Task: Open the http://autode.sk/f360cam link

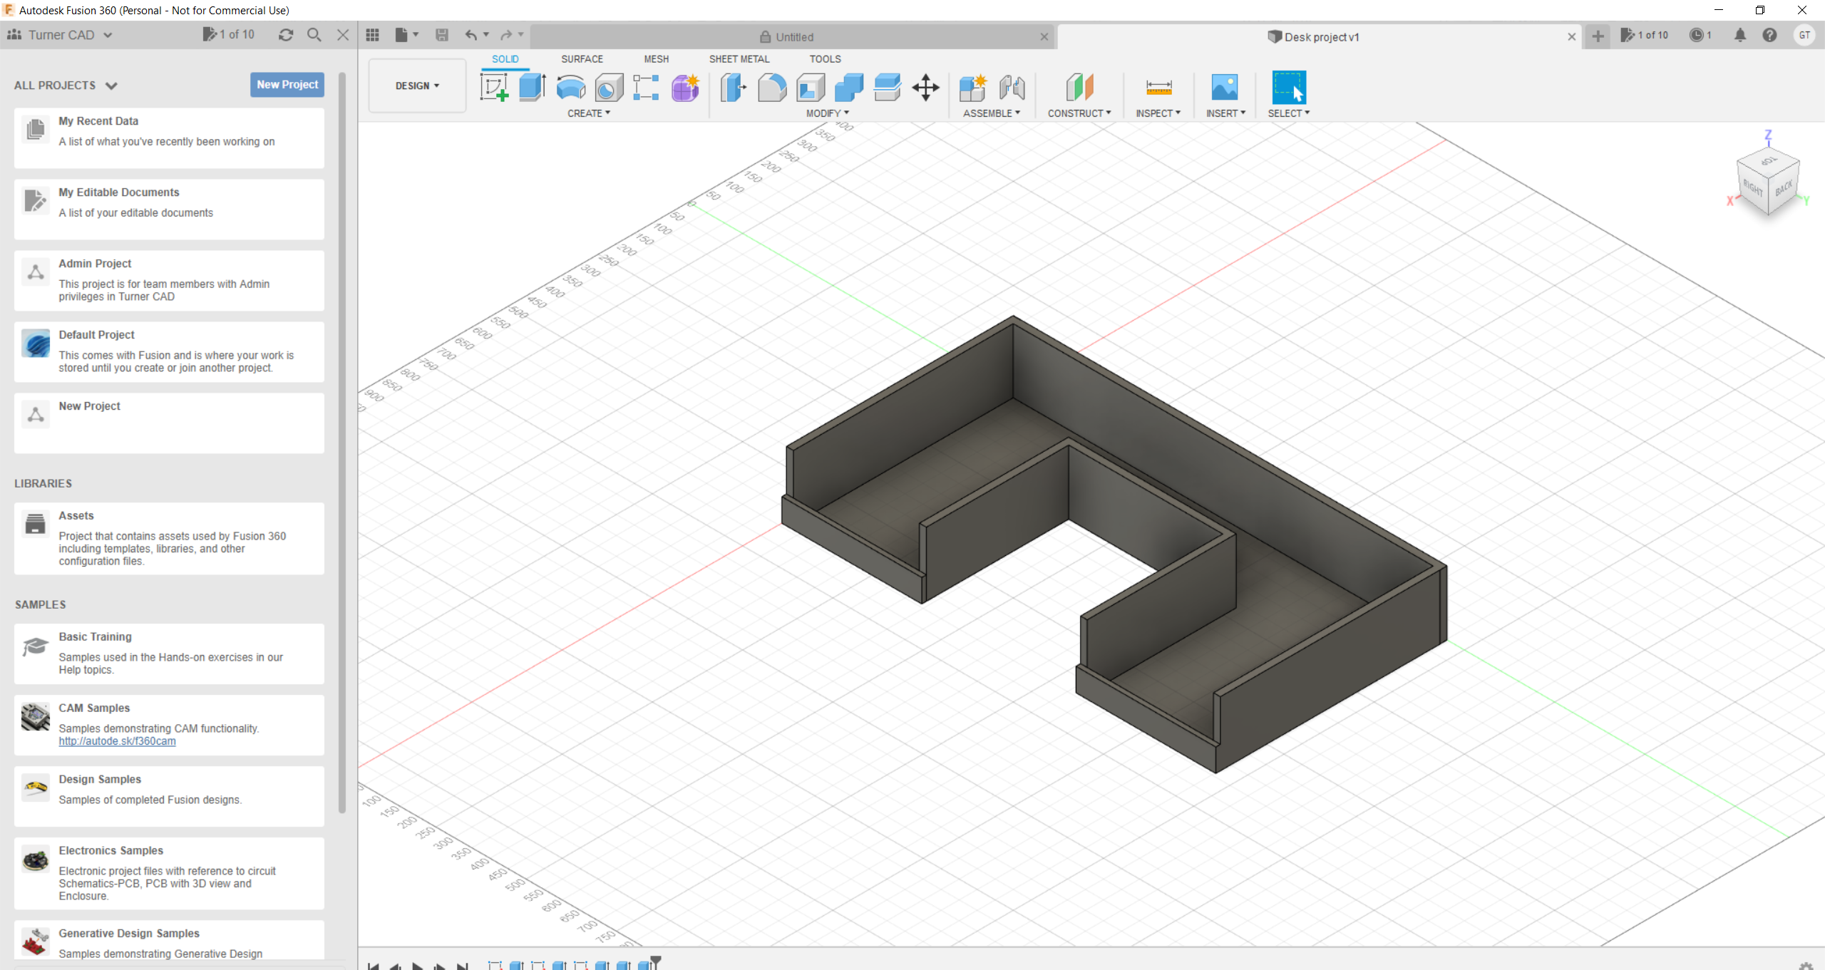Action: [117, 741]
